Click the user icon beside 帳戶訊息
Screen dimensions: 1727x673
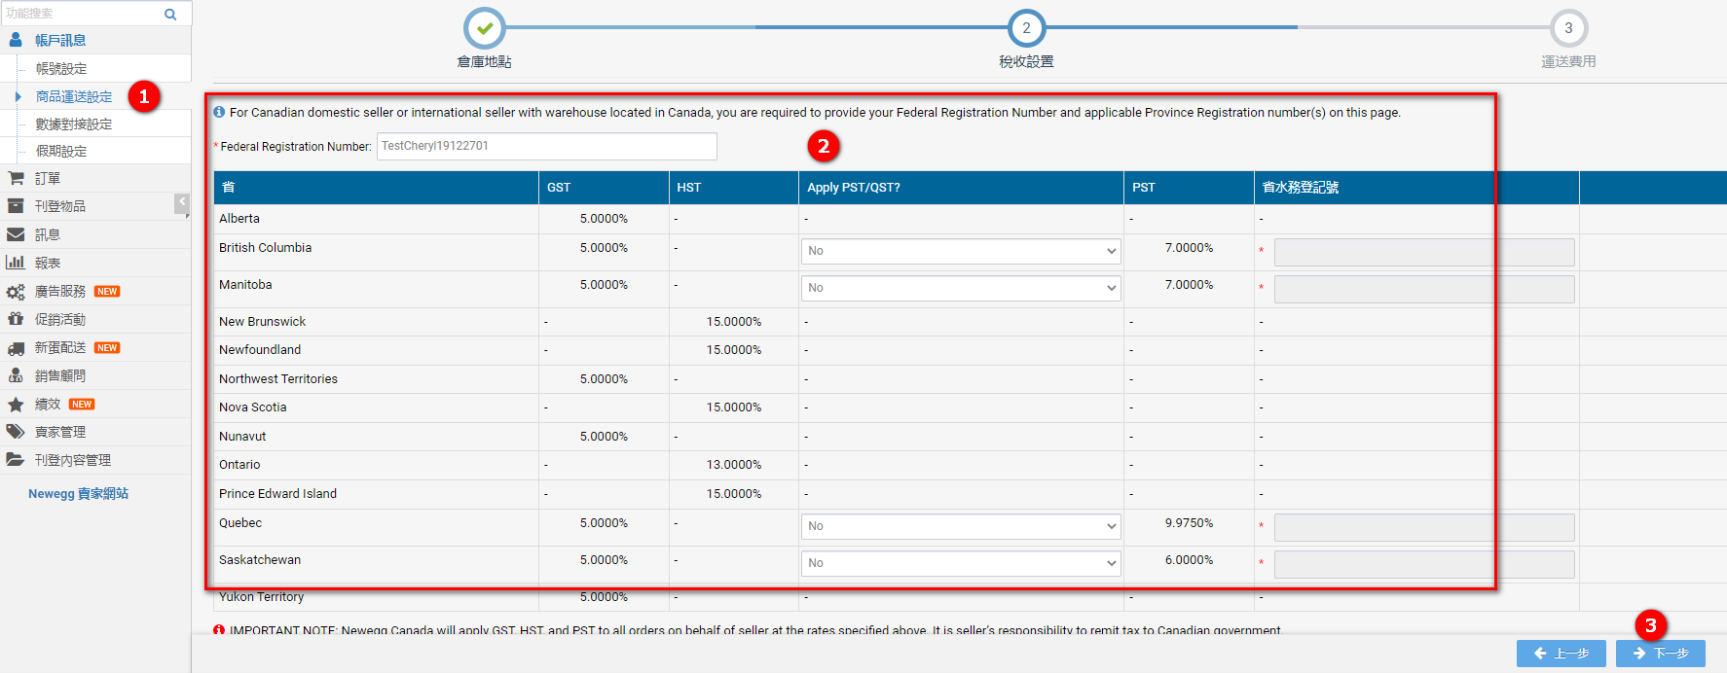[16, 40]
